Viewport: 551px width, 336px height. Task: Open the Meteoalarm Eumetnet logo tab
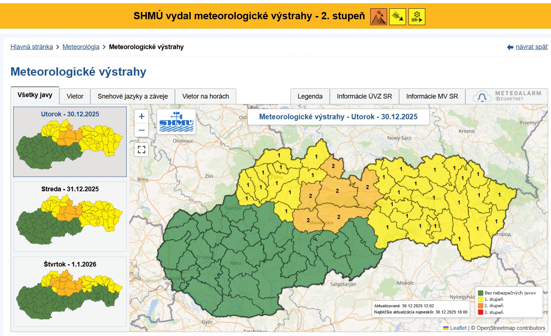click(507, 96)
